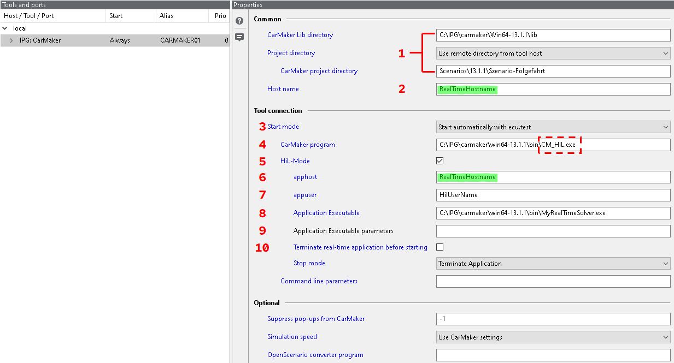Image resolution: width=674 pixels, height=363 pixels.
Task: Click the Stop mode label link
Action: pos(309,263)
